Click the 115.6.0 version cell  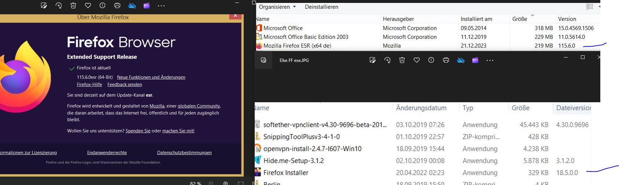tap(567, 46)
